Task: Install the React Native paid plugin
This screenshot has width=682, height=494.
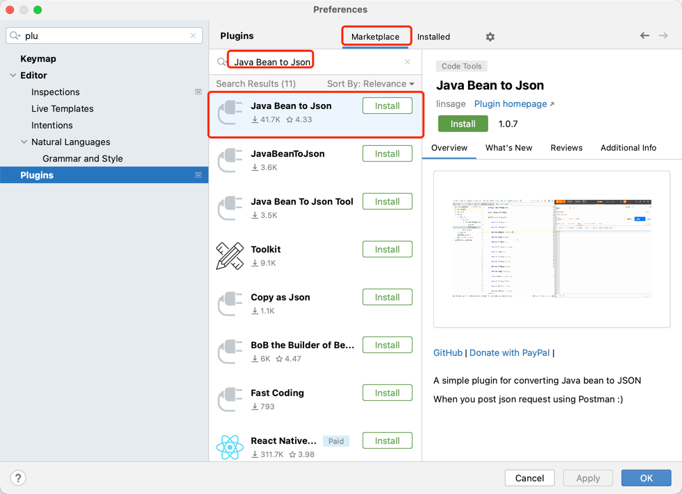Action: point(388,441)
